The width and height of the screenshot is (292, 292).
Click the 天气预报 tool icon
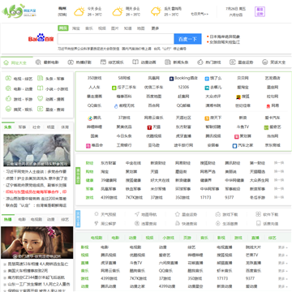97,214
